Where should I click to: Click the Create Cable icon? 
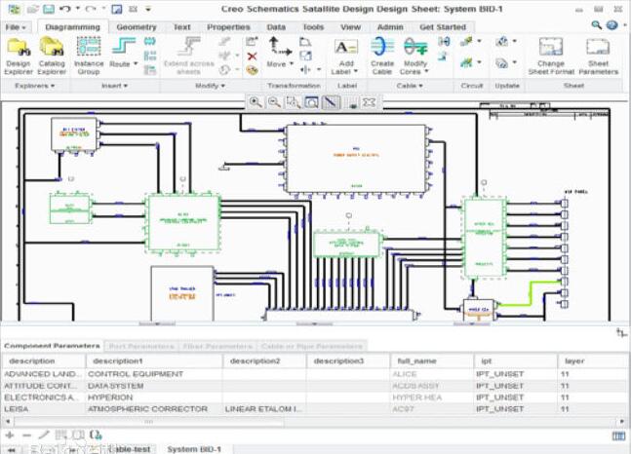(382, 47)
